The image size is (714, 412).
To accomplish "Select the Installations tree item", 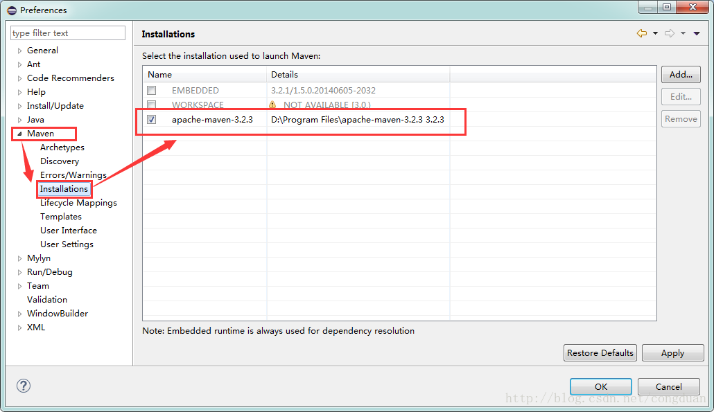I will click(x=64, y=189).
